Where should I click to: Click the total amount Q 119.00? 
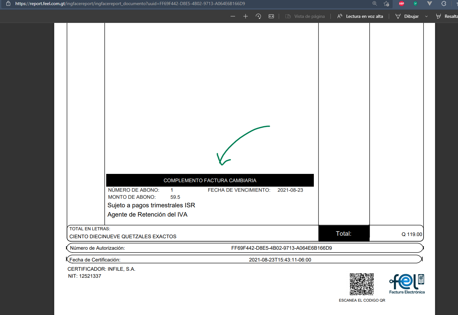[412, 234]
